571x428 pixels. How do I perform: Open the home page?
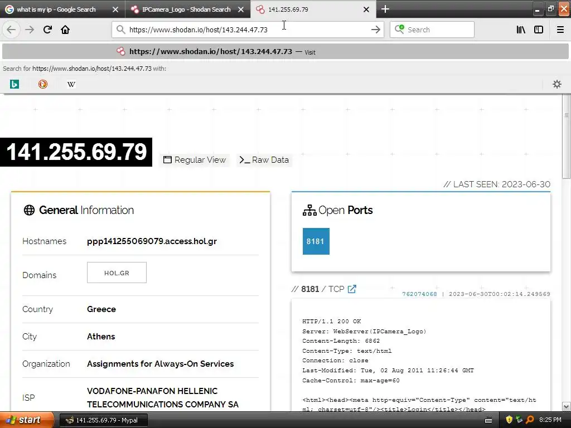tap(65, 30)
